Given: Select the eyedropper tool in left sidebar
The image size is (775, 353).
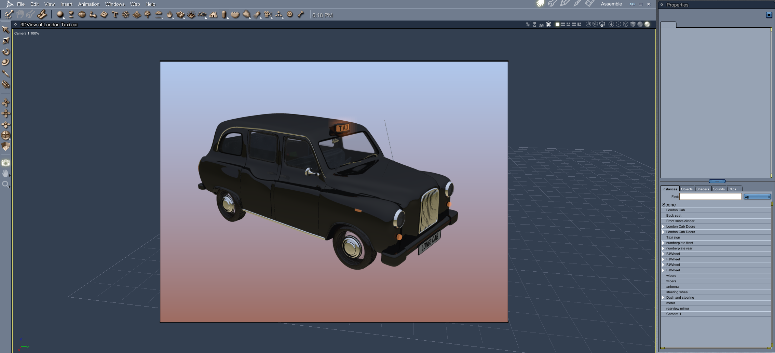Looking at the screenshot, I should tap(6, 73).
